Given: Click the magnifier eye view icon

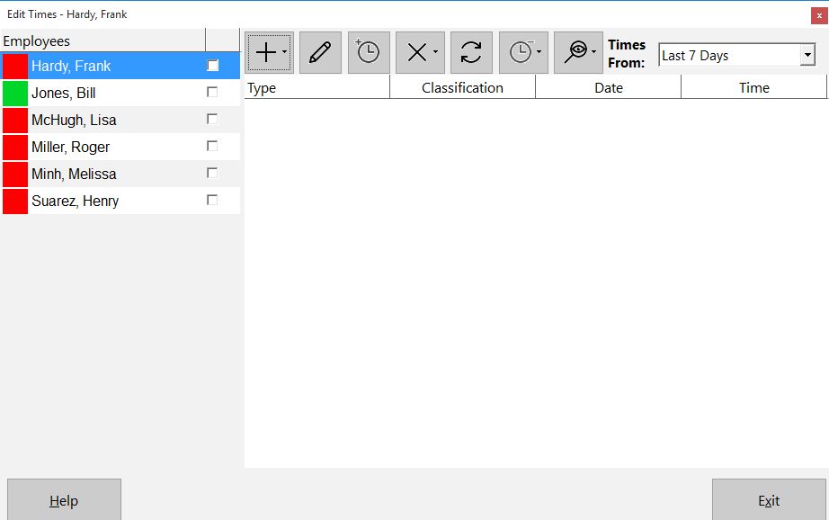Looking at the screenshot, I should click(x=575, y=52).
